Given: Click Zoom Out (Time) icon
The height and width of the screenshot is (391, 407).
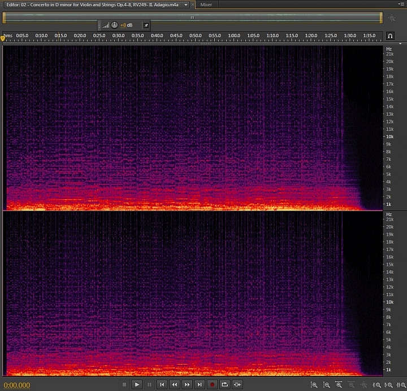Looking at the screenshot, I should coord(351,385).
